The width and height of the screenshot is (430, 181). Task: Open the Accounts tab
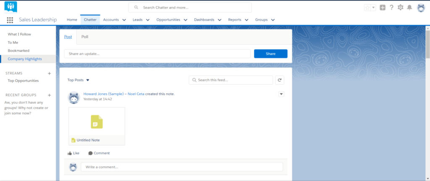pos(111,20)
